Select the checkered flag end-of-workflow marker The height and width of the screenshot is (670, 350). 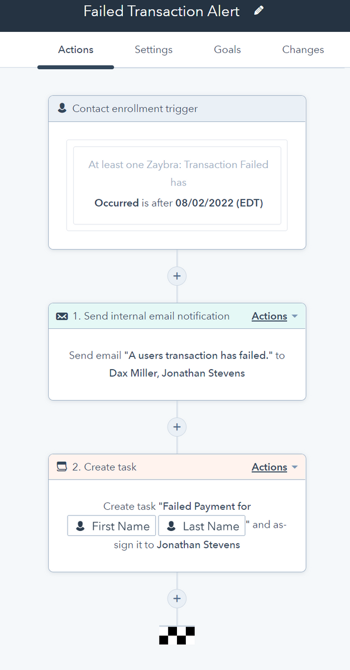pyautogui.click(x=177, y=635)
